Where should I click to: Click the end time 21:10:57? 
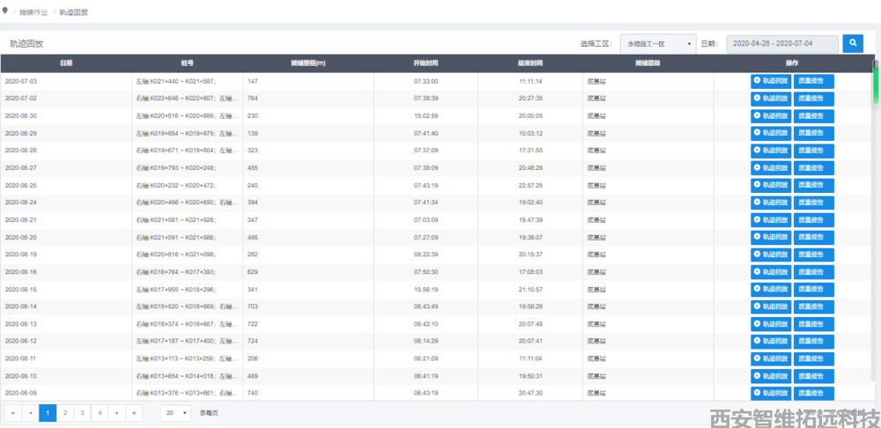tap(530, 289)
